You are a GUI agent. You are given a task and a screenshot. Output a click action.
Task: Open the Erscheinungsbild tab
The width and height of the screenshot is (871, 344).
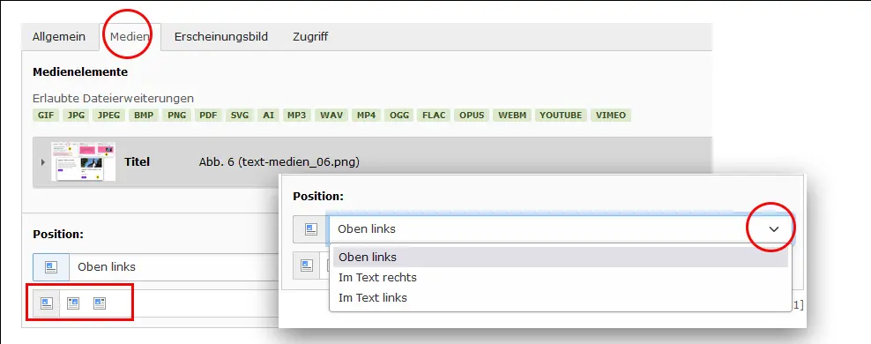pos(221,37)
